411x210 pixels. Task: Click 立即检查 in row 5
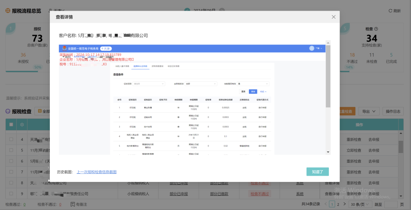point(354,151)
